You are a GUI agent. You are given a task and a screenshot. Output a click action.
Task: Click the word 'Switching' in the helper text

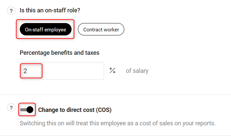(33, 123)
